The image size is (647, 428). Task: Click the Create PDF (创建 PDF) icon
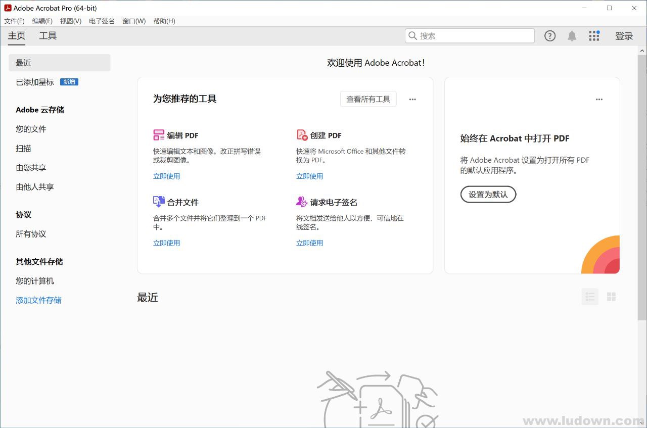pos(302,135)
